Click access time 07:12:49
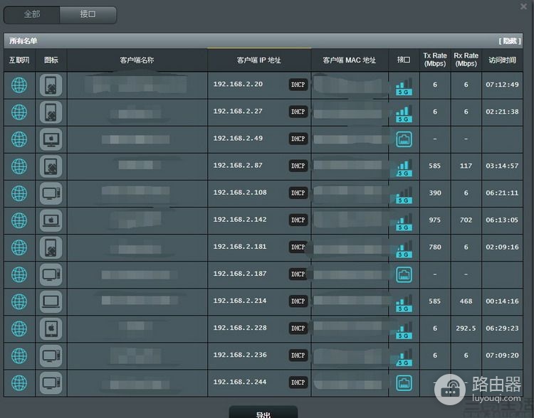Screen dimensions: 534x418 tap(503, 85)
